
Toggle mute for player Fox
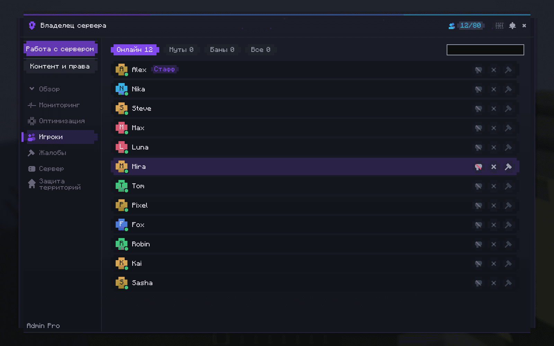point(478,225)
